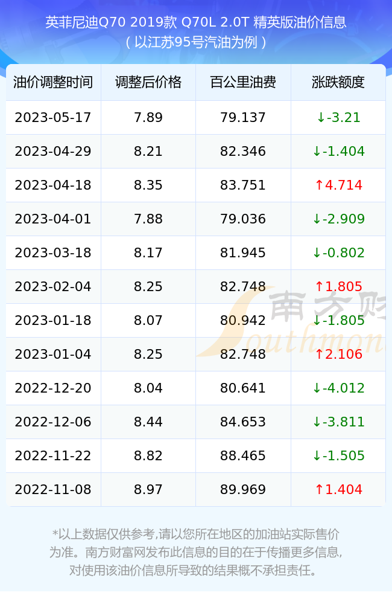392x604 pixels.
Task: Click the 英菲尼迪Q70 title line
Action: click(196, 22)
